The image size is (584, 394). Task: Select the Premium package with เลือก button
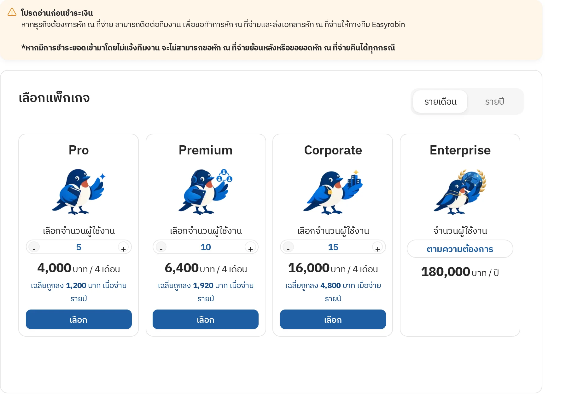coord(206,319)
